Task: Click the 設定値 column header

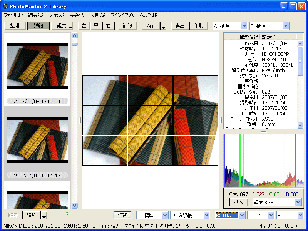Action: pos(278,37)
